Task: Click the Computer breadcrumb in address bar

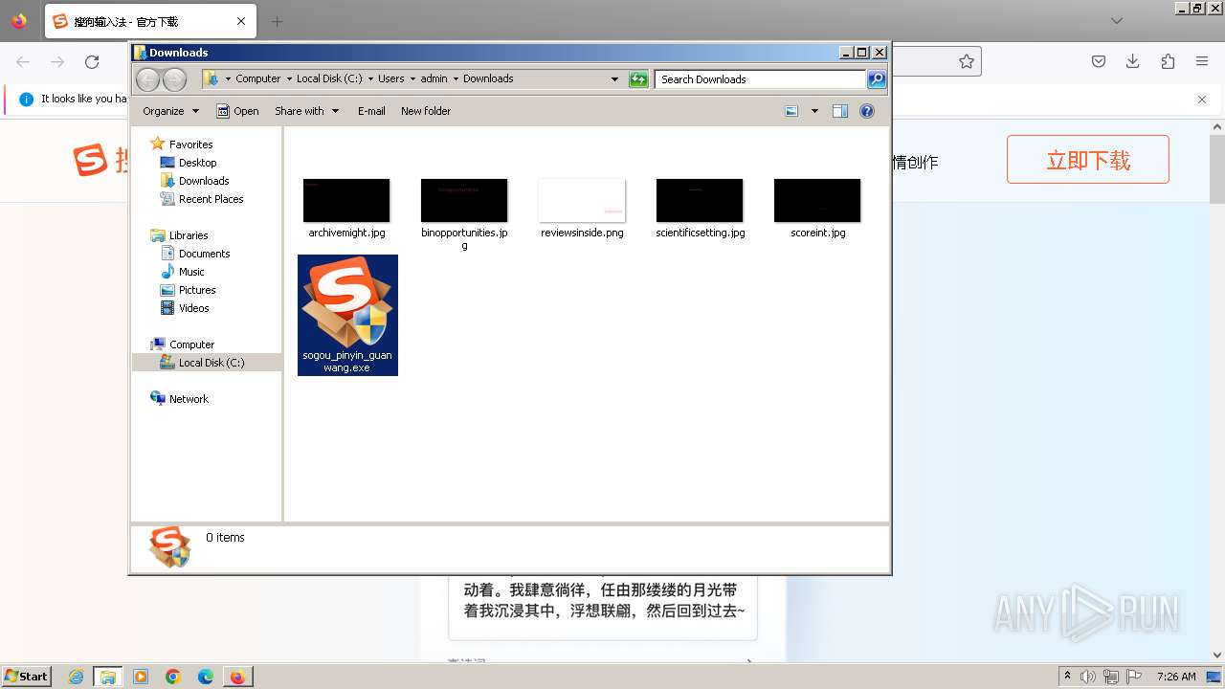Action: pyautogui.click(x=257, y=79)
